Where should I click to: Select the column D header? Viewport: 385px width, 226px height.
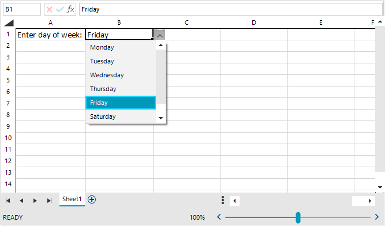pos(254,23)
